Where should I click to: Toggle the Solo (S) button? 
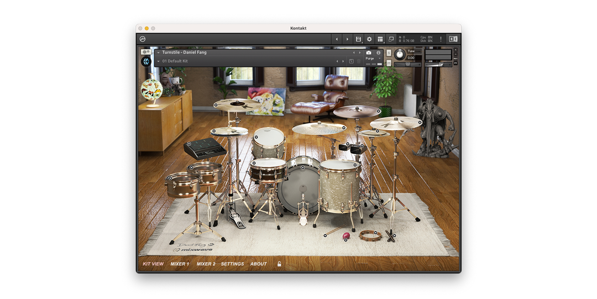(389, 53)
